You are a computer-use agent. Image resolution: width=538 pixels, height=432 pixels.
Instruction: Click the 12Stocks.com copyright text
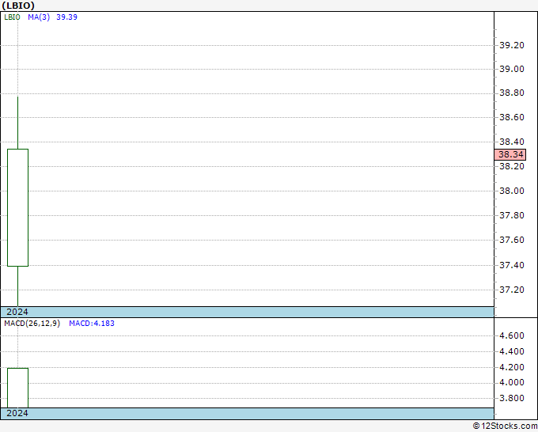point(505,426)
